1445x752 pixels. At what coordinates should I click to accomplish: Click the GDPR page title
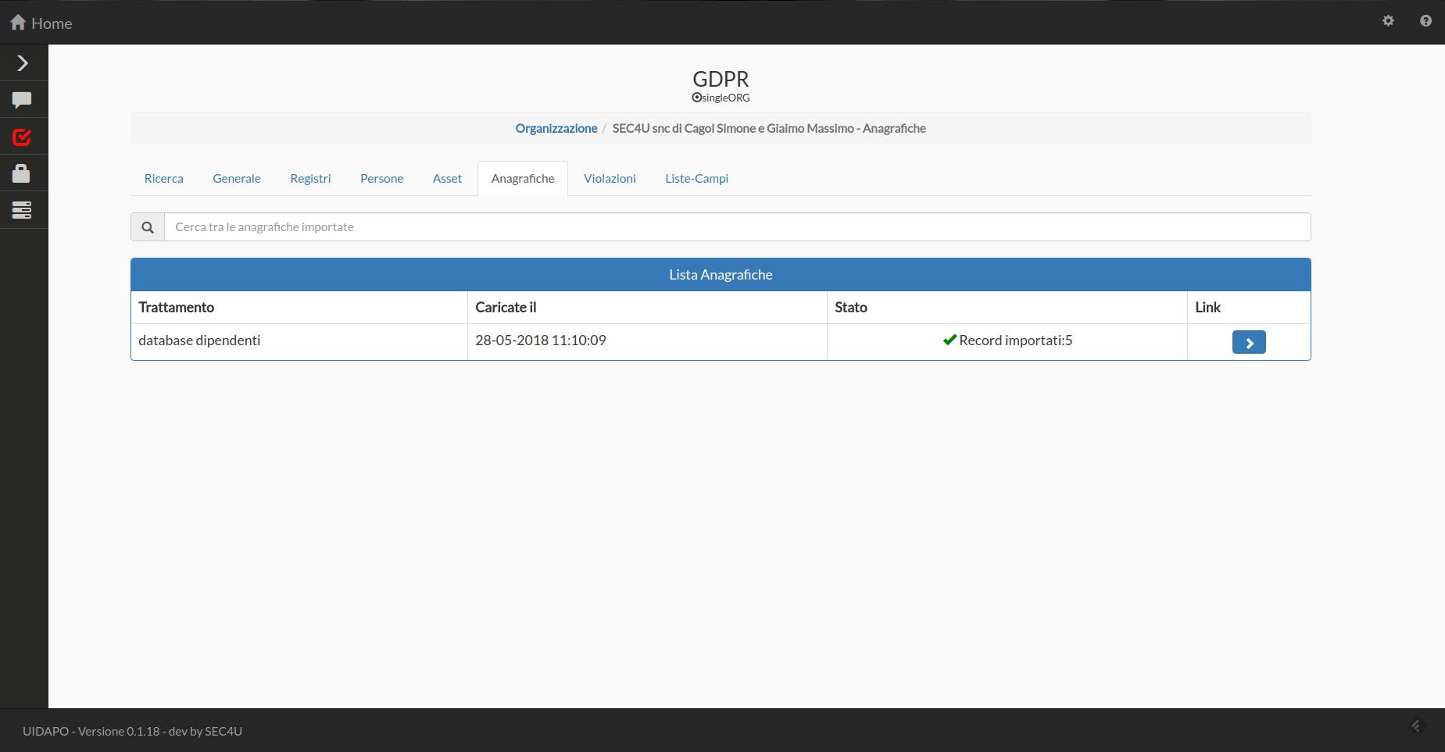[721, 79]
